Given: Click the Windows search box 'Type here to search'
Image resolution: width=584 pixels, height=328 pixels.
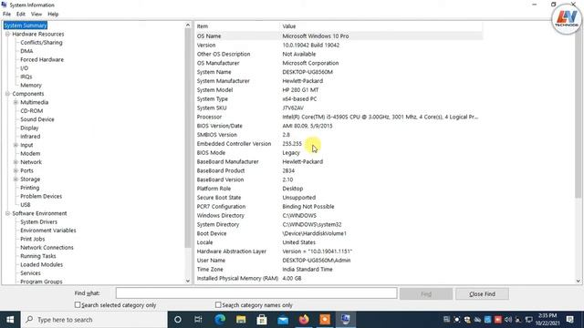Looking at the screenshot, I should click(94, 320).
